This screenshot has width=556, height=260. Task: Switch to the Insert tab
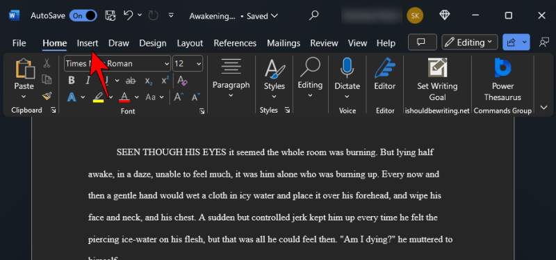[88, 43]
